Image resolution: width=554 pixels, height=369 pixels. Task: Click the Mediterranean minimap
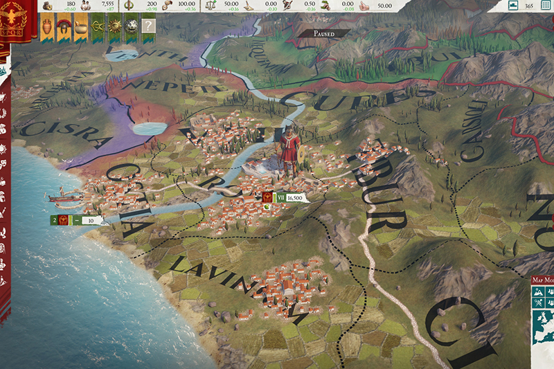tap(543, 328)
